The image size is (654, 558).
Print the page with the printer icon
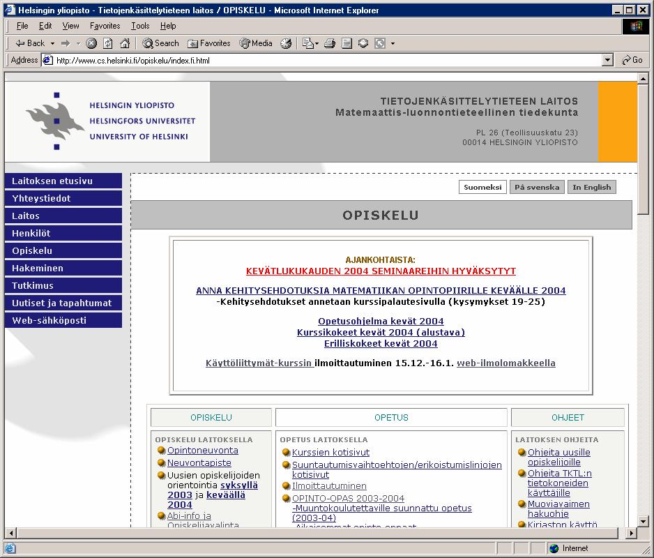point(330,43)
